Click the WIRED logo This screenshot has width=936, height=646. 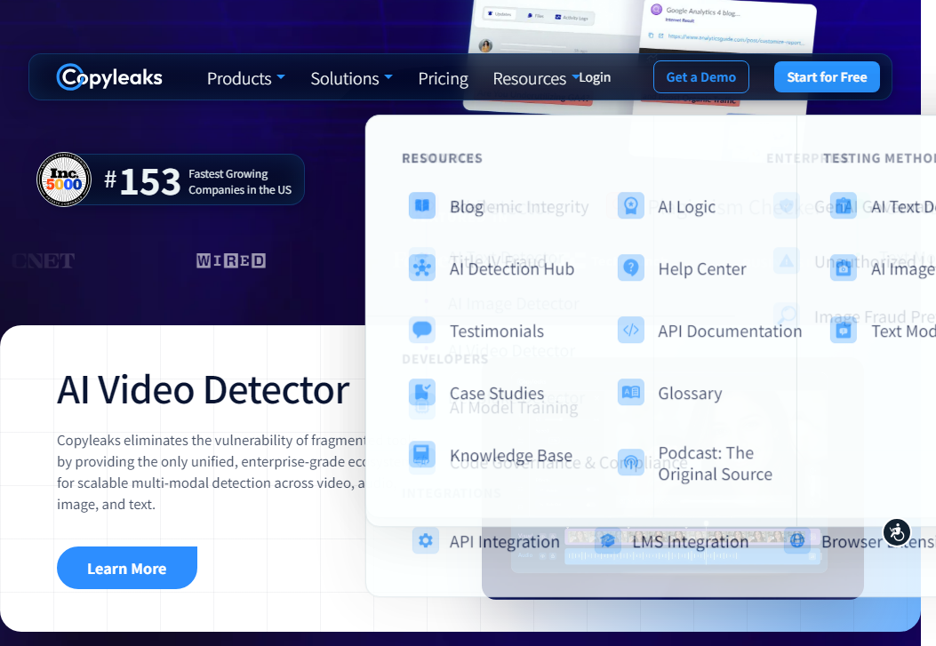[x=231, y=260]
